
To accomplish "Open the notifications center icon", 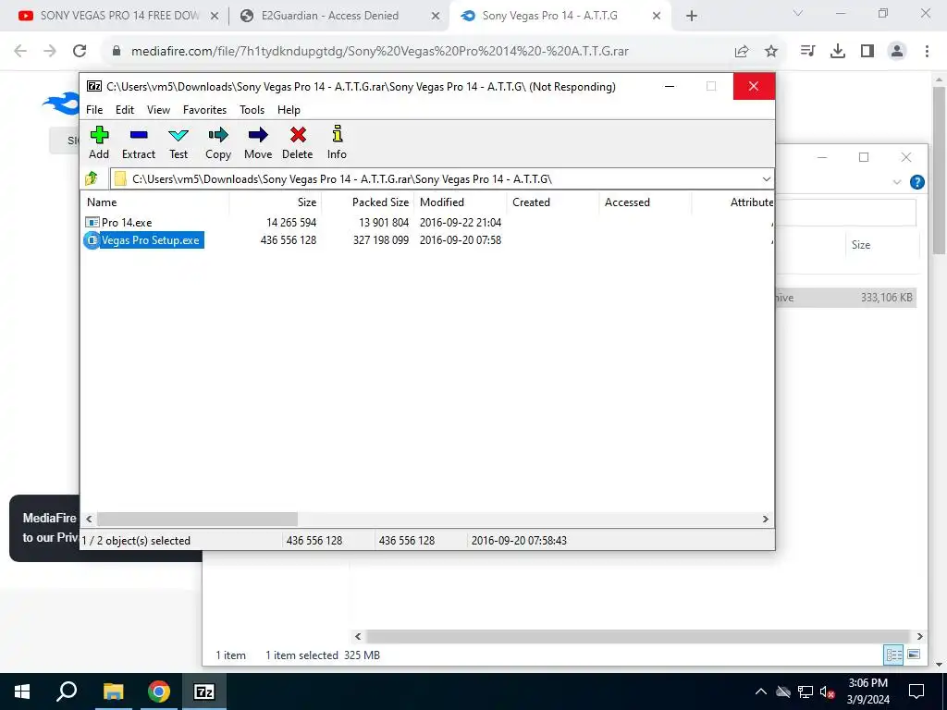I will [x=916, y=692].
